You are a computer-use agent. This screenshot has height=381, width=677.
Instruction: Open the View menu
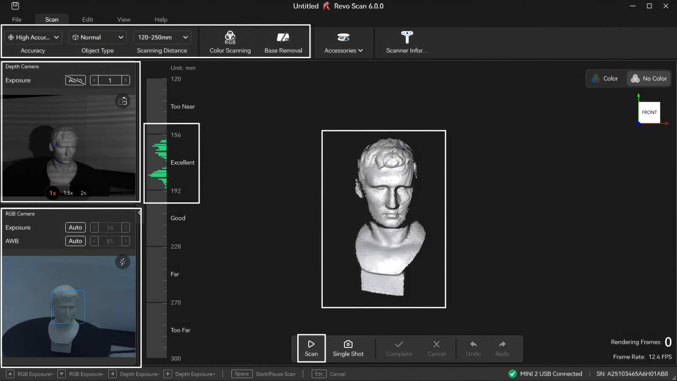[x=124, y=20]
